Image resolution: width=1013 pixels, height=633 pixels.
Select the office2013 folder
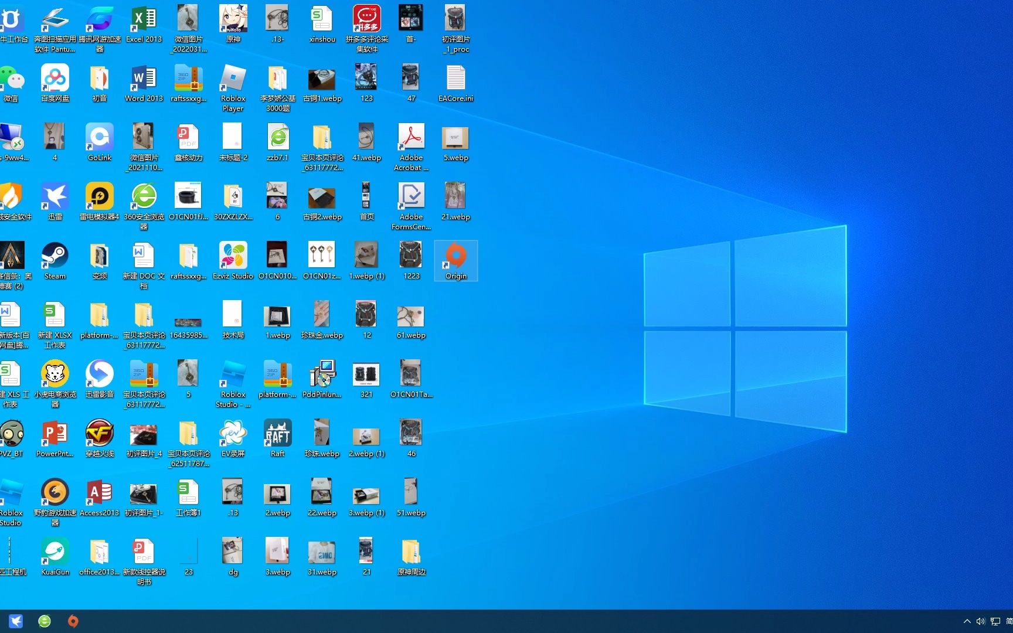tap(100, 557)
